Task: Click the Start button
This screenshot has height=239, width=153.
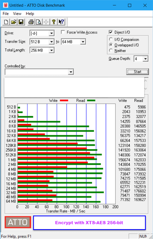Action: coord(137,72)
